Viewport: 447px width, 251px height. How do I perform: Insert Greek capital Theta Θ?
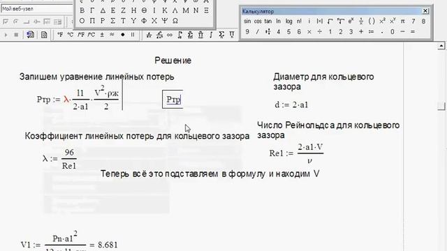coord(144,10)
